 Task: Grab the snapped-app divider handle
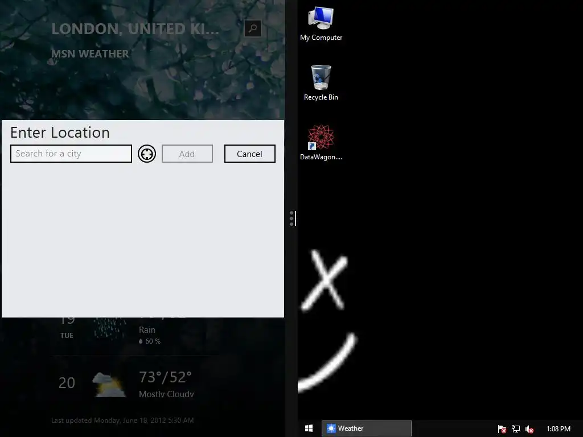293,218
